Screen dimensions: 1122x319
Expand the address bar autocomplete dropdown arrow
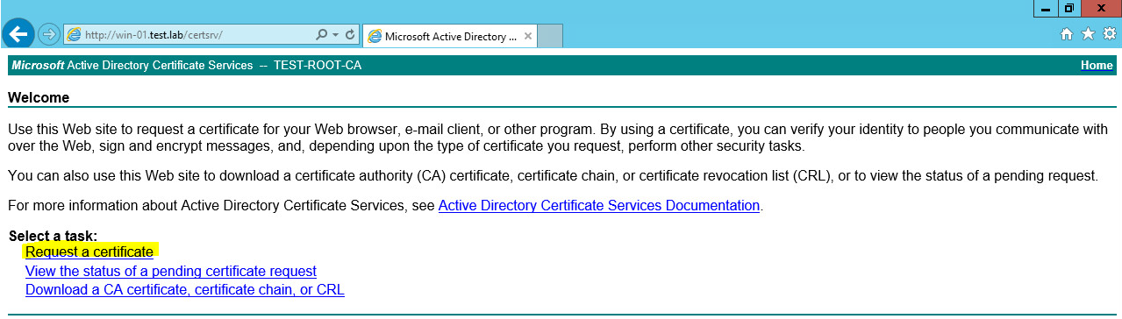(336, 35)
